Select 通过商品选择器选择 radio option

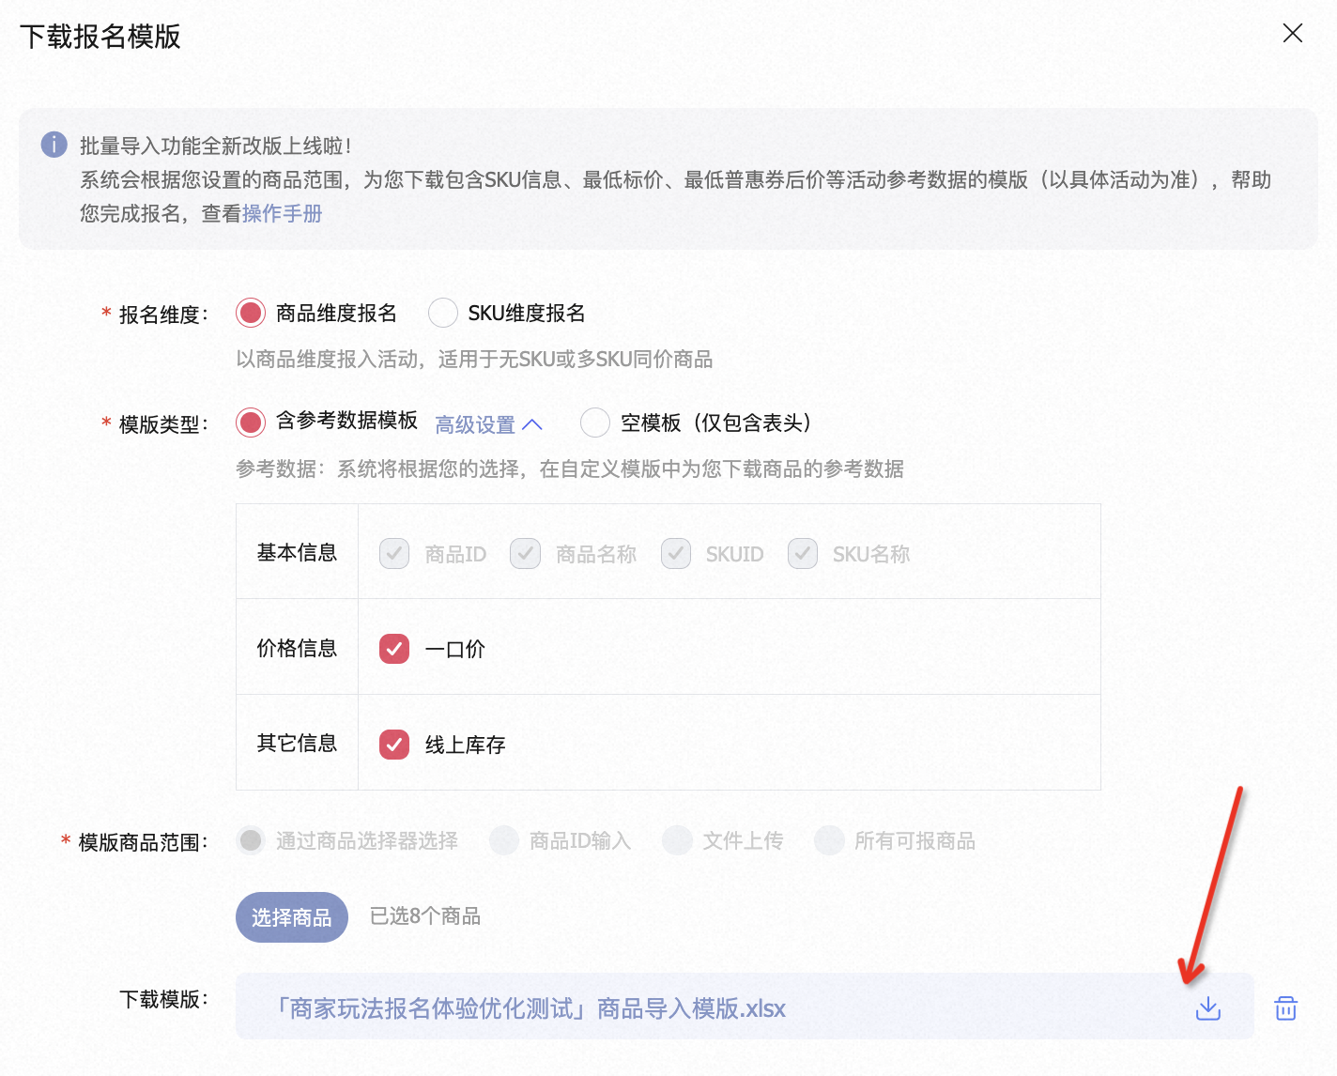251,840
